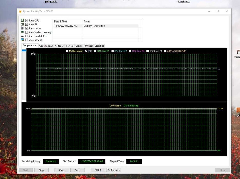The width and height of the screenshot is (240, 179).
Task: Show CPU Core #2 temperature
Action: click(x=113, y=51)
